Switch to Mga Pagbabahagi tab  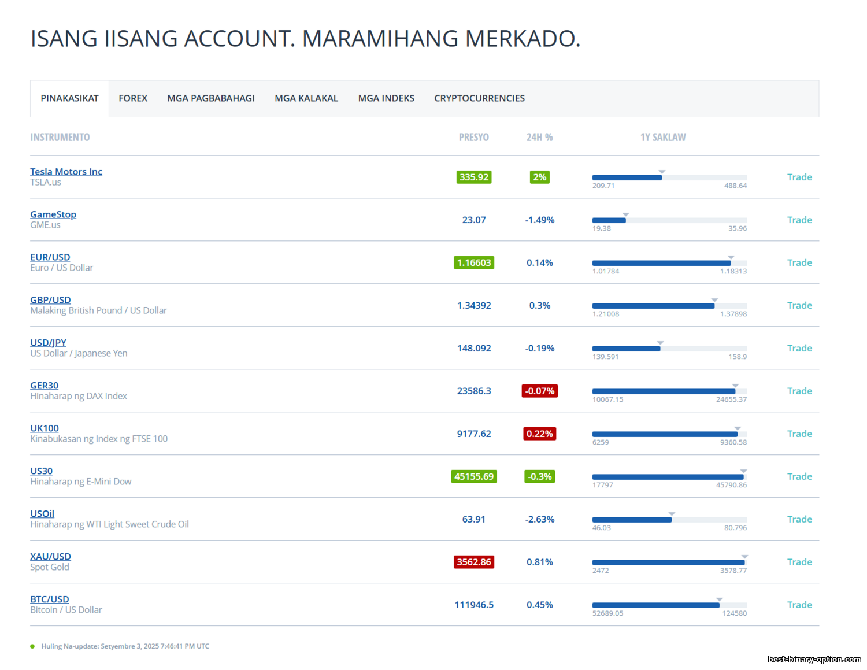(x=211, y=98)
